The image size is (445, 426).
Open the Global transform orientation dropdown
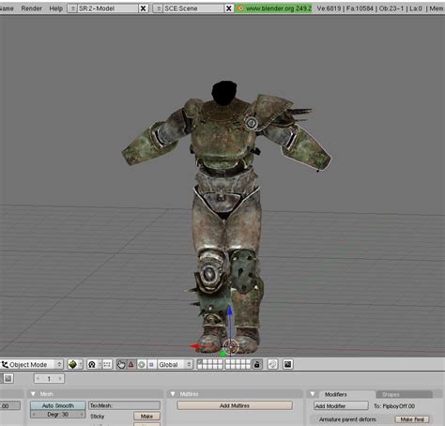pos(175,364)
